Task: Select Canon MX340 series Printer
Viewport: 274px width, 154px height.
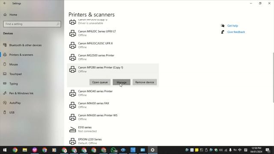Action: pos(113,93)
